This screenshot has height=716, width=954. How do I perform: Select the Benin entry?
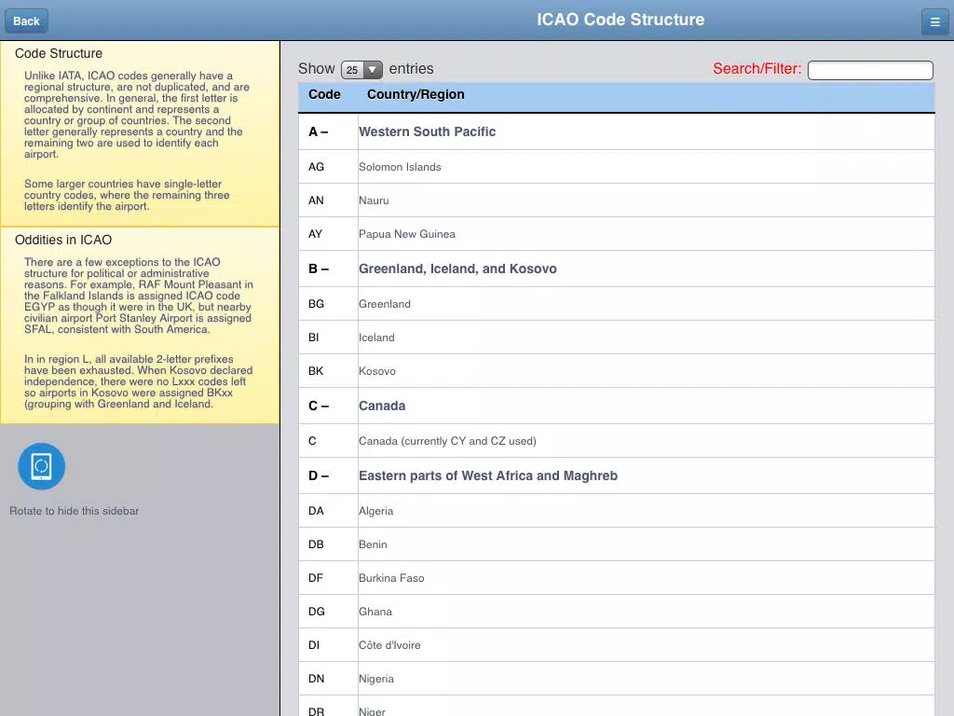tap(617, 544)
